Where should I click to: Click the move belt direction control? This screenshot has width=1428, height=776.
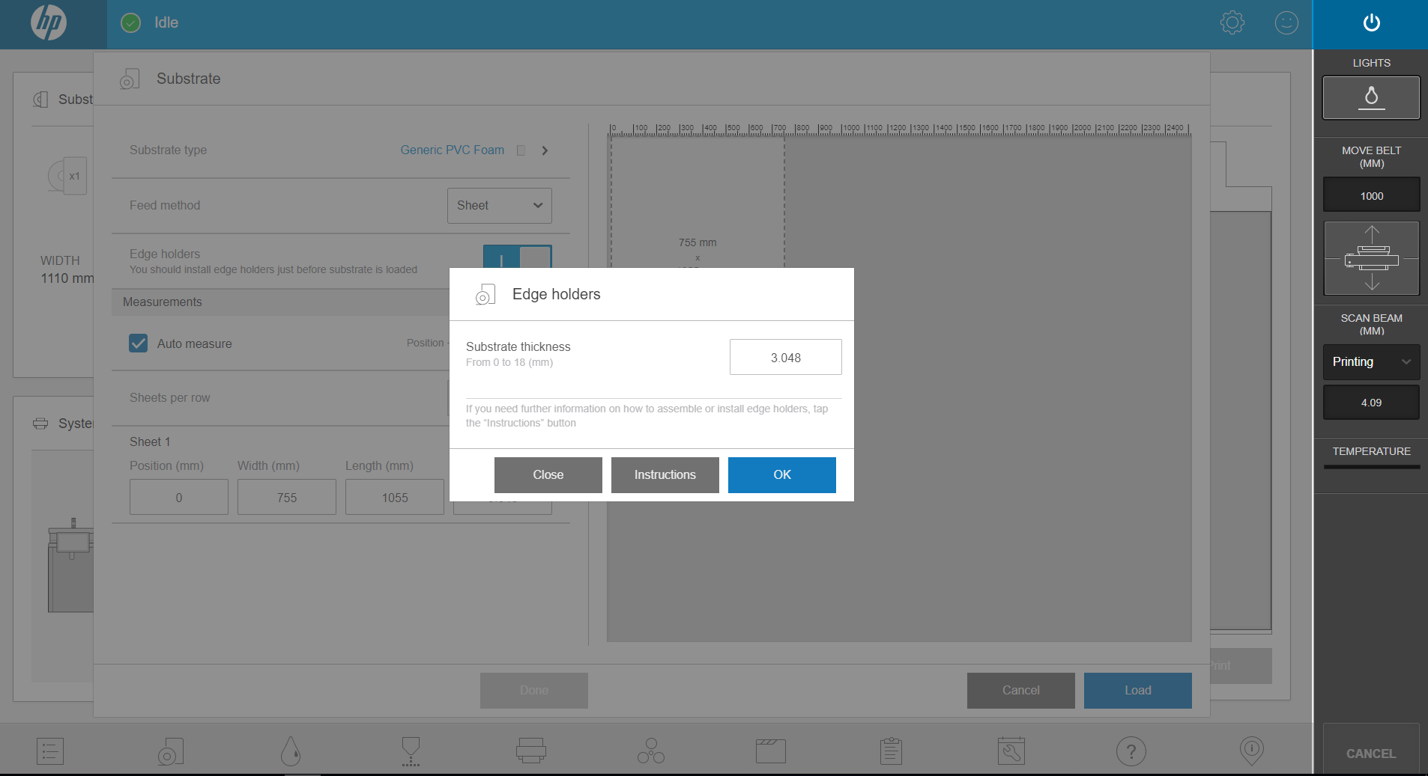point(1371,258)
